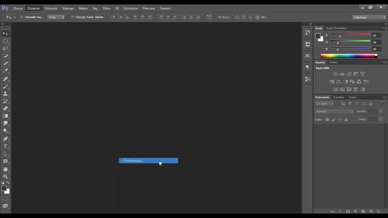
Task: Toggle lock image pixels brush icon
Action: click(x=333, y=120)
